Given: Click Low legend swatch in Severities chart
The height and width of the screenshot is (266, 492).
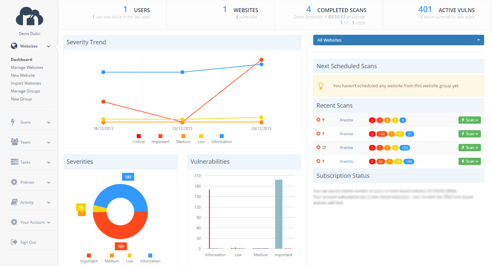Looking at the screenshot, I should coord(130,255).
